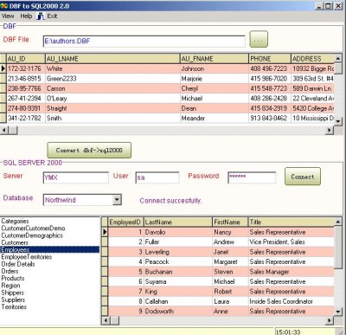Click the Password input field
This screenshot has height=335, width=346.
coord(252,177)
